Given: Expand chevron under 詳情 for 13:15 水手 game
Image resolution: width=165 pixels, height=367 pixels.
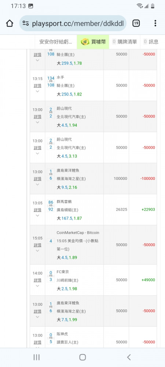Looking at the screenshot, I should click(x=37, y=91).
